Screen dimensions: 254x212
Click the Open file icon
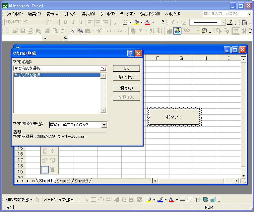(15, 31)
